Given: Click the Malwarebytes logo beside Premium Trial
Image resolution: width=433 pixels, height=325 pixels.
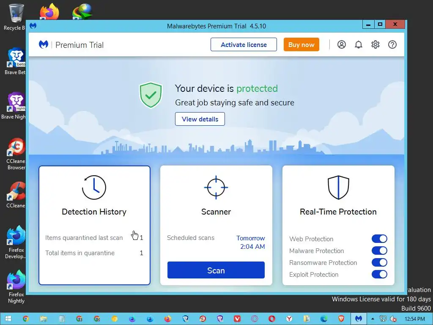Looking at the screenshot, I should point(44,44).
